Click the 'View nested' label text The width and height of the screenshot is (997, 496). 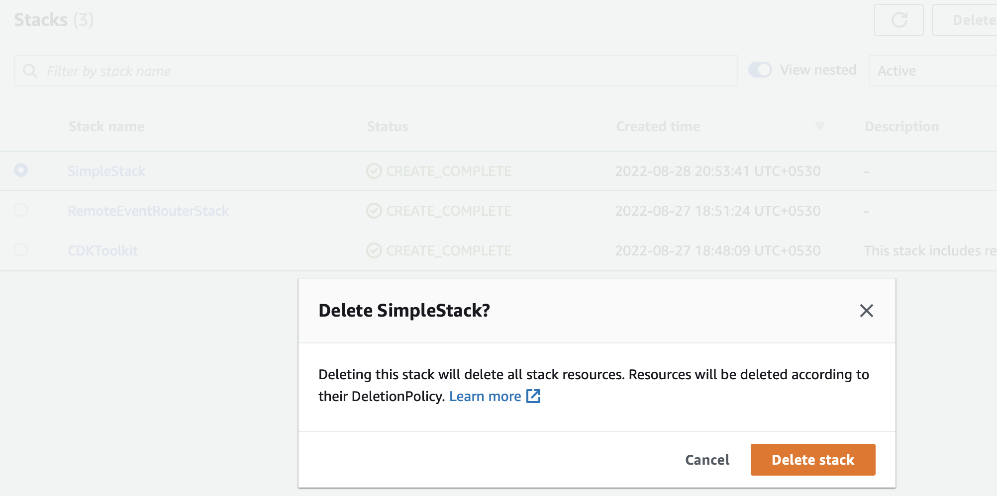tap(818, 70)
